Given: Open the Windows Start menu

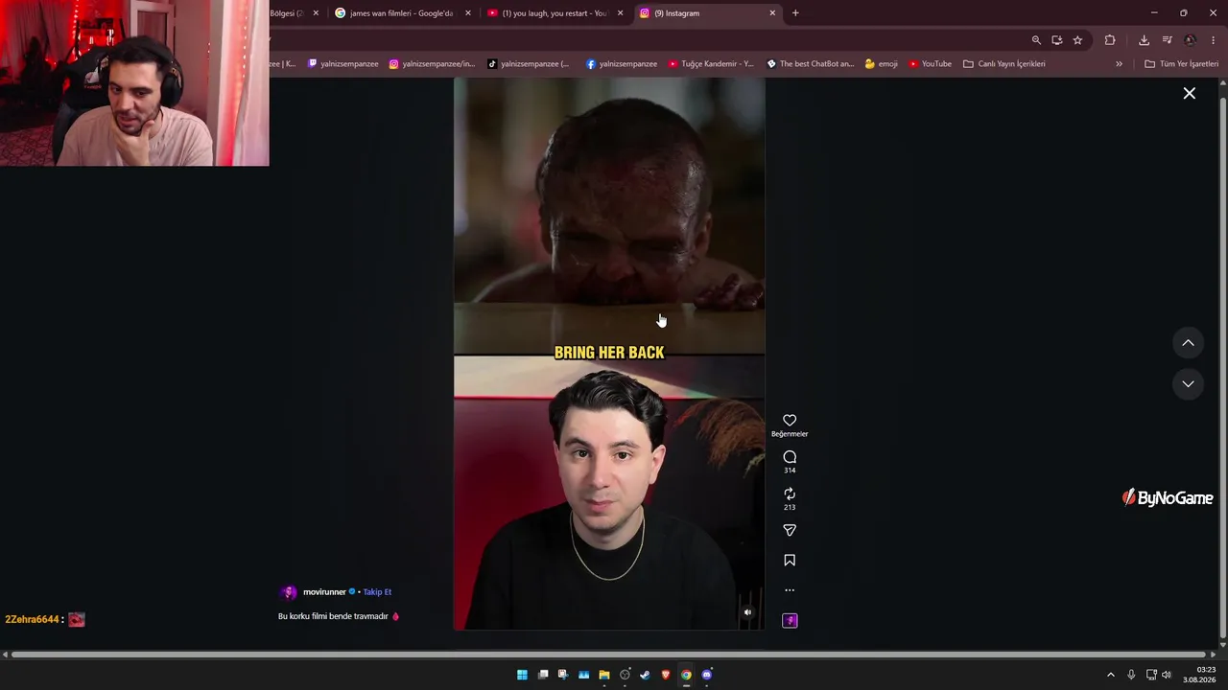Looking at the screenshot, I should point(522,675).
